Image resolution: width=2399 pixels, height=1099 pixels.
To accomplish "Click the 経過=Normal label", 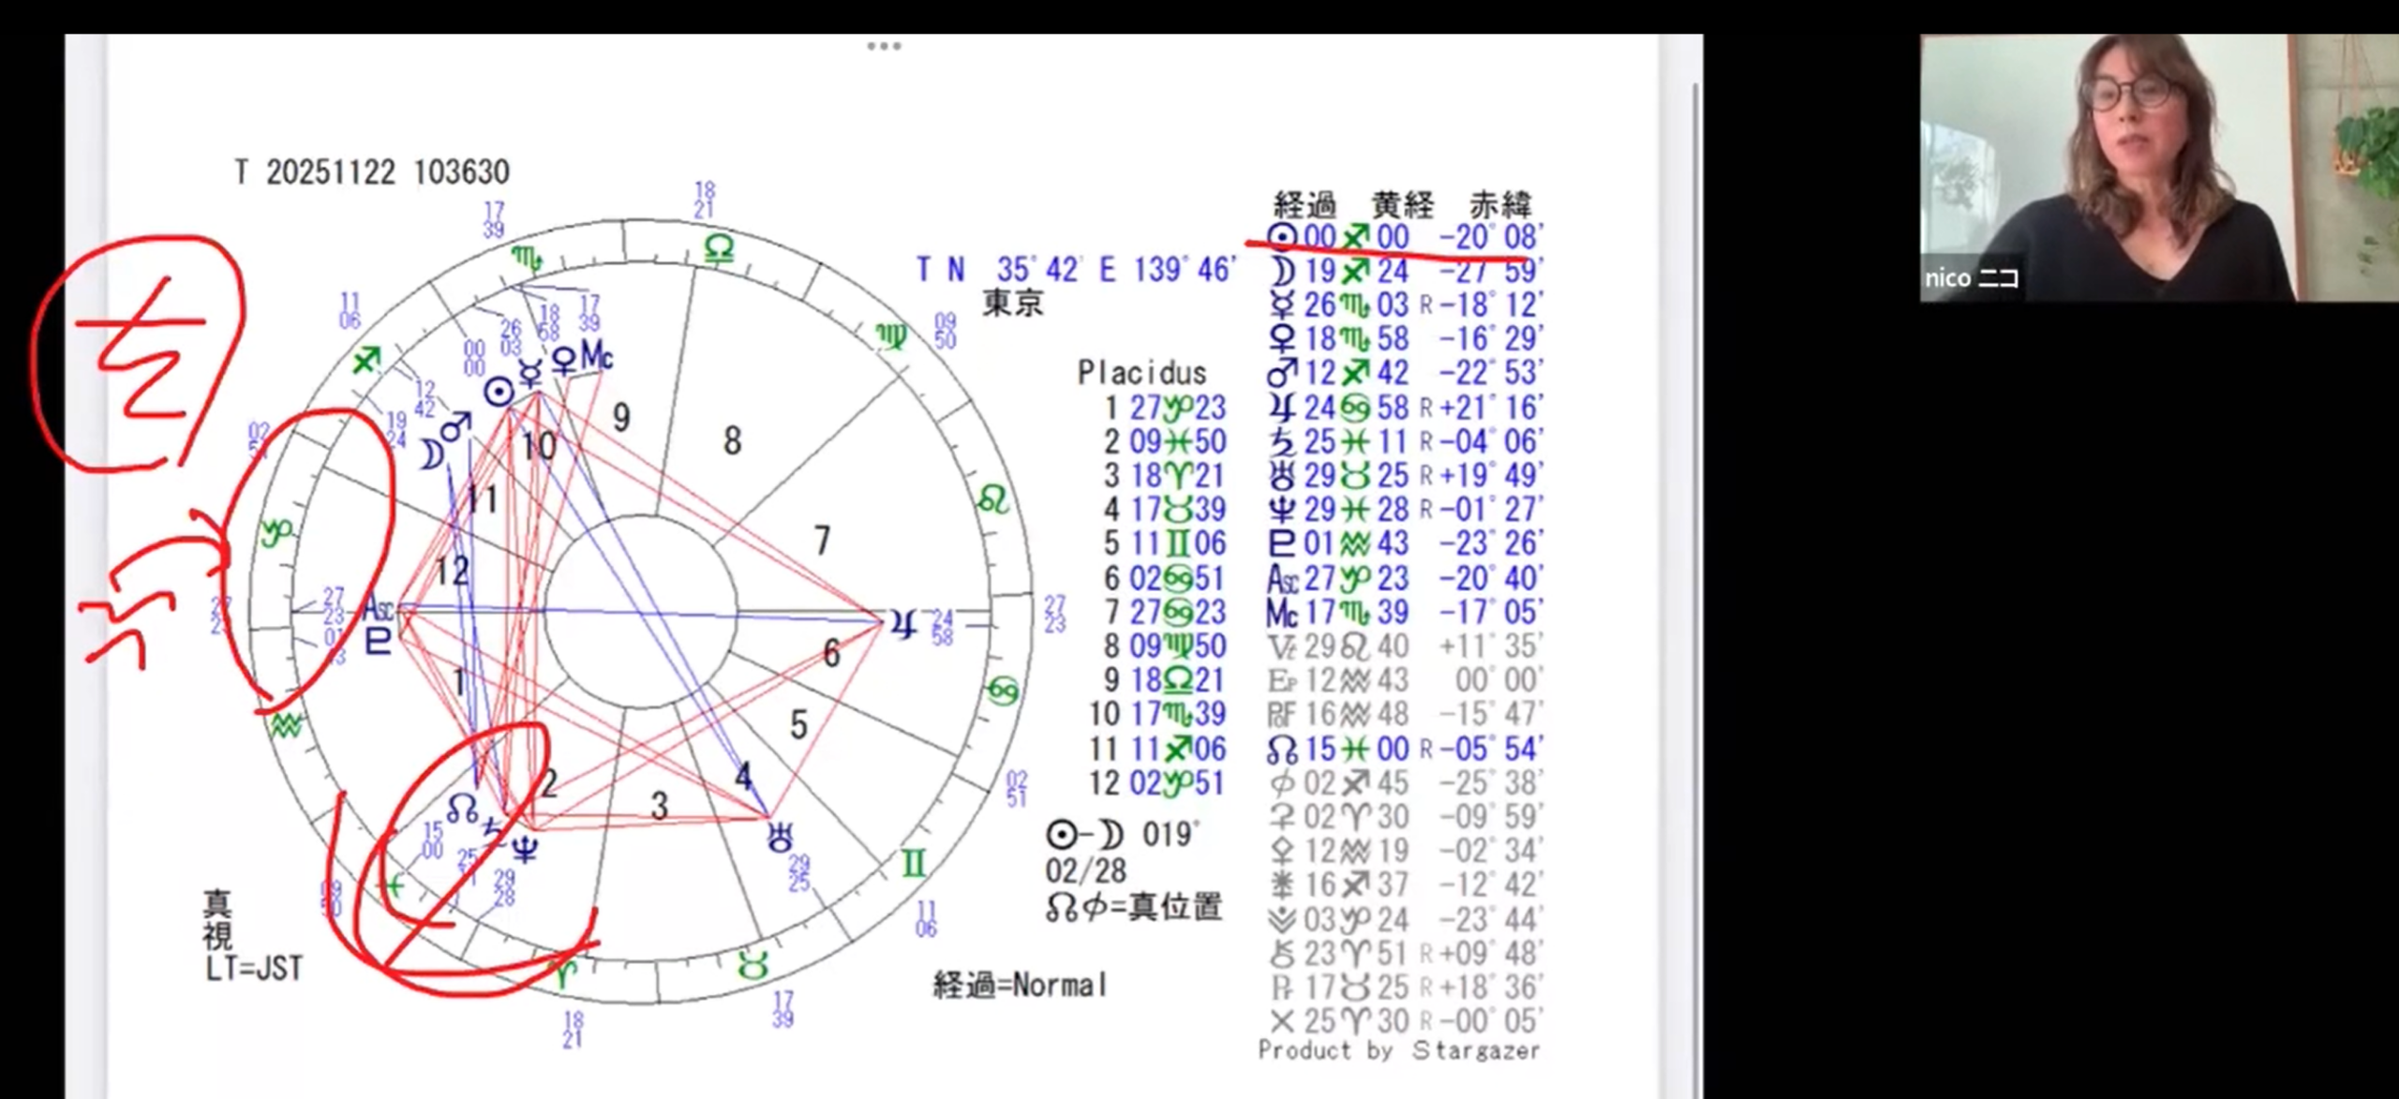I will tap(1020, 986).
